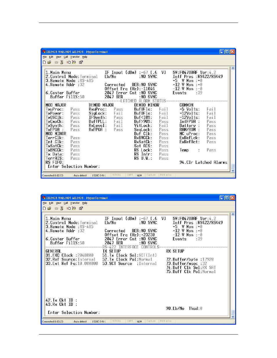
Task: Click greyed Call icon in RS-422 Interface Controls window
Action: point(56,208)
